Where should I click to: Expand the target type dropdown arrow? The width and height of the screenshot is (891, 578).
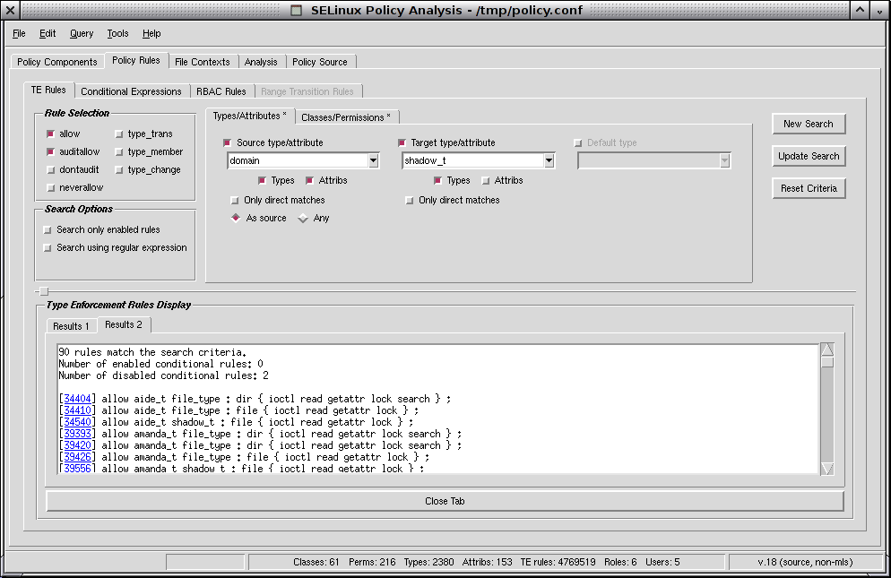point(549,160)
